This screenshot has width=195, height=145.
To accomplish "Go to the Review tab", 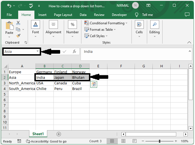I will (99, 15).
